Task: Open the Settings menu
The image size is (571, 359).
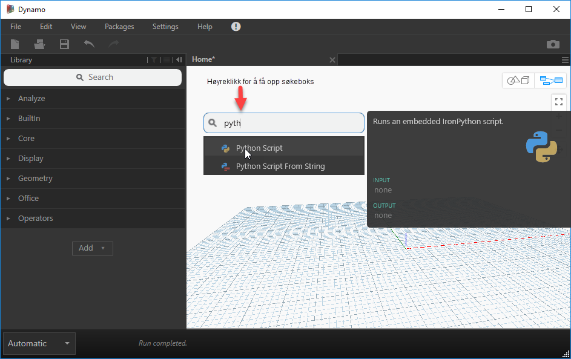Action: (x=165, y=27)
